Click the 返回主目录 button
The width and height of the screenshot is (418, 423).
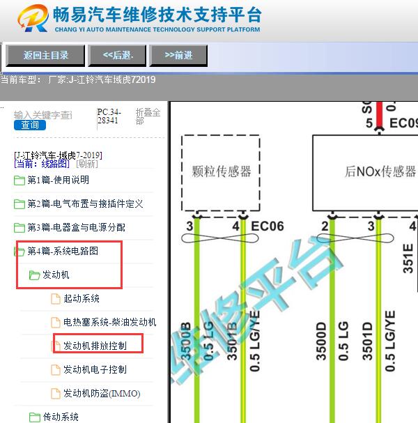pos(45,56)
